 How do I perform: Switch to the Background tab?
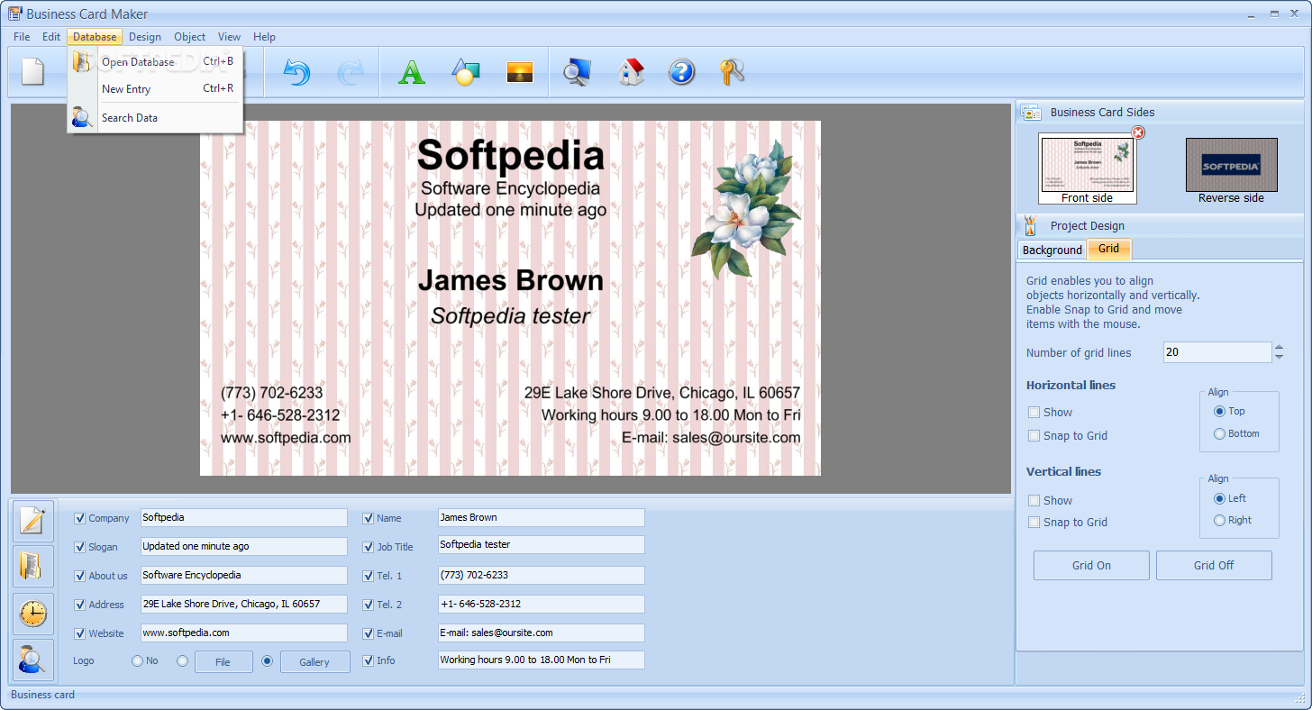point(1052,250)
